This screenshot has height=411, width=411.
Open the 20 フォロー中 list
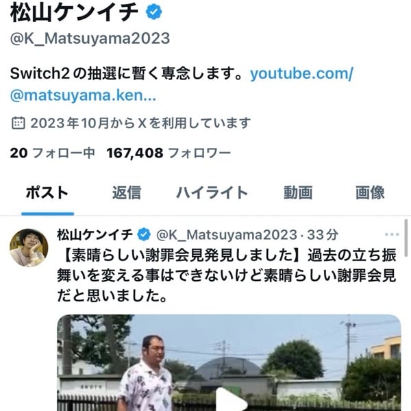[52, 153]
